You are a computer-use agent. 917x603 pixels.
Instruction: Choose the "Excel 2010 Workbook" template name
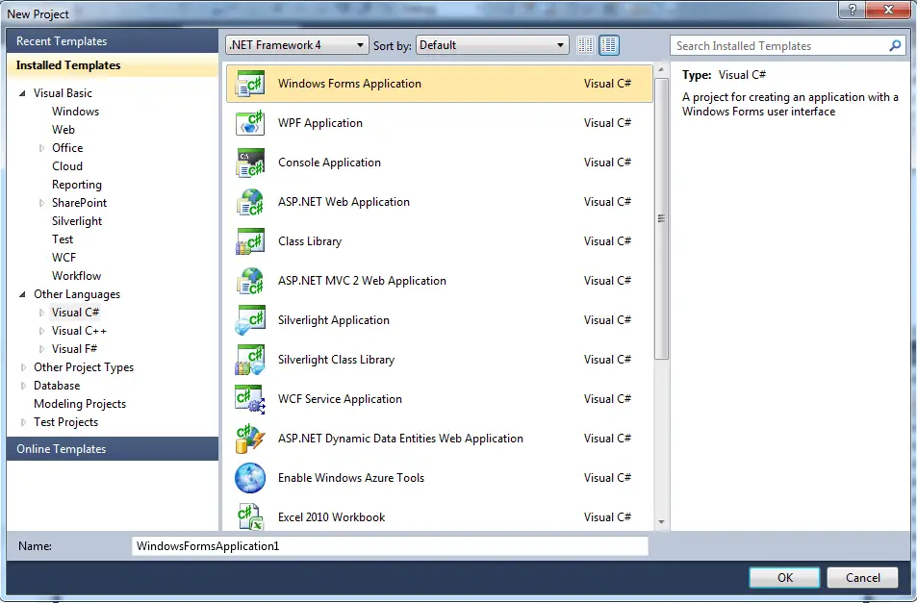tap(332, 517)
